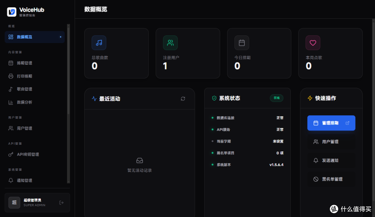The image size is (375, 217).
Task: Open 歌曲管理 in the sidebar
Action: (x=35, y=89)
